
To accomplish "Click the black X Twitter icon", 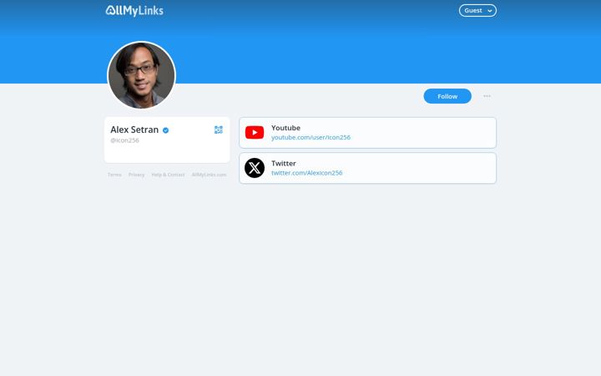I will [x=255, y=168].
